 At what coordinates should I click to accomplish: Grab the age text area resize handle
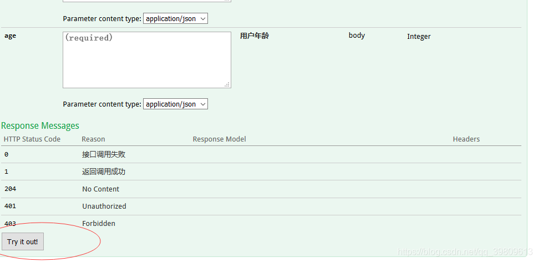pos(227,84)
